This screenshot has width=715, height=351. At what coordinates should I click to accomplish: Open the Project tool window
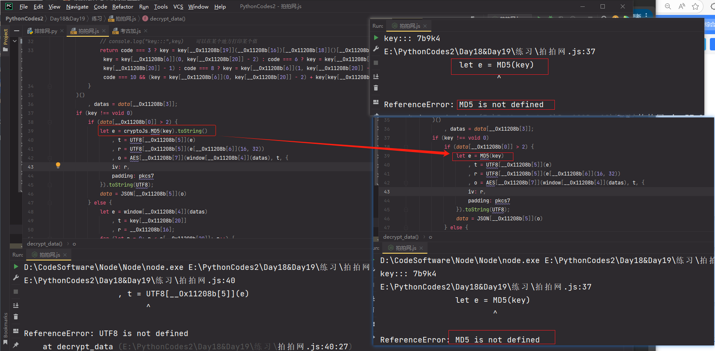tap(6, 40)
